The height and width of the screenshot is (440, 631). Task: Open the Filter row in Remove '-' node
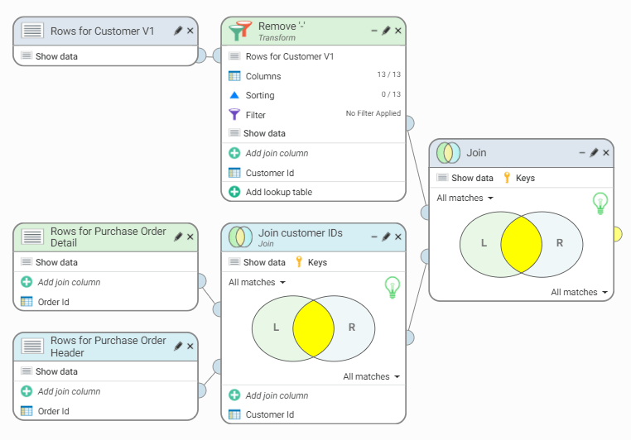(x=255, y=115)
